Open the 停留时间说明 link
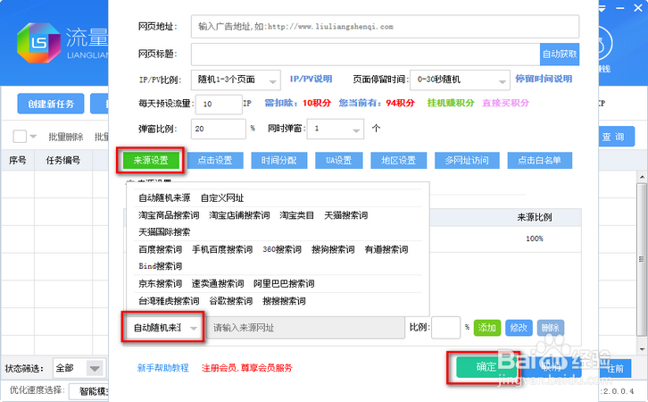 click(544, 79)
